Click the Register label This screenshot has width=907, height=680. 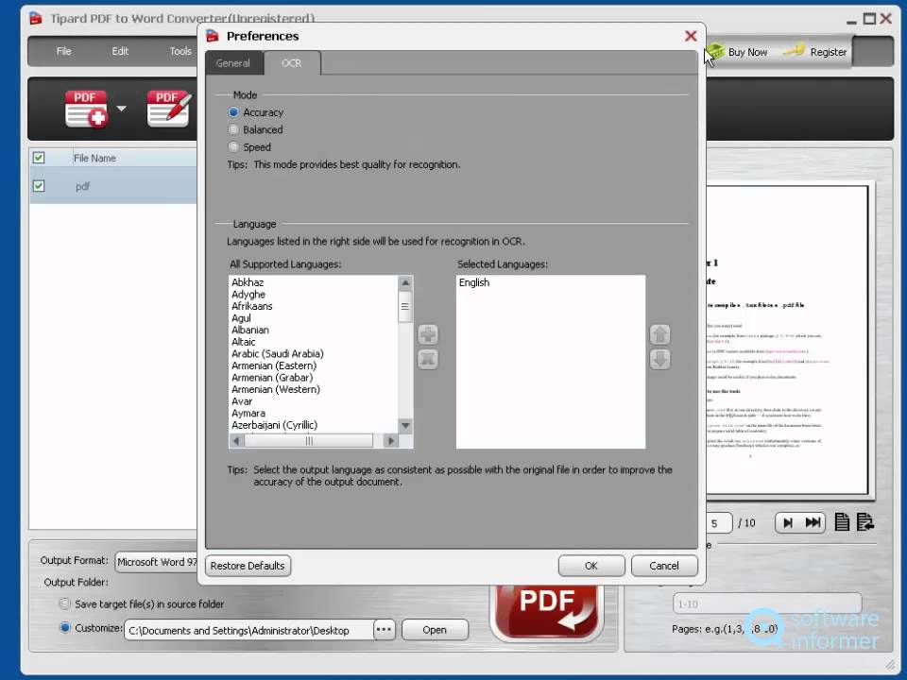pyautogui.click(x=829, y=52)
